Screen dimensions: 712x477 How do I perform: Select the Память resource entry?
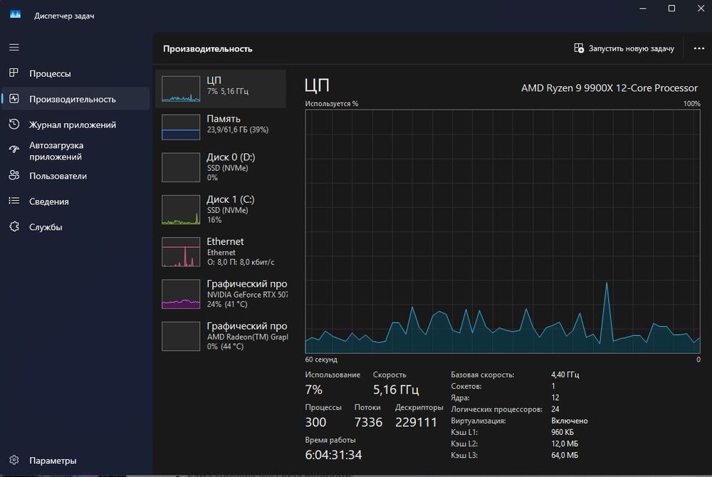click(x=221, y=127)
